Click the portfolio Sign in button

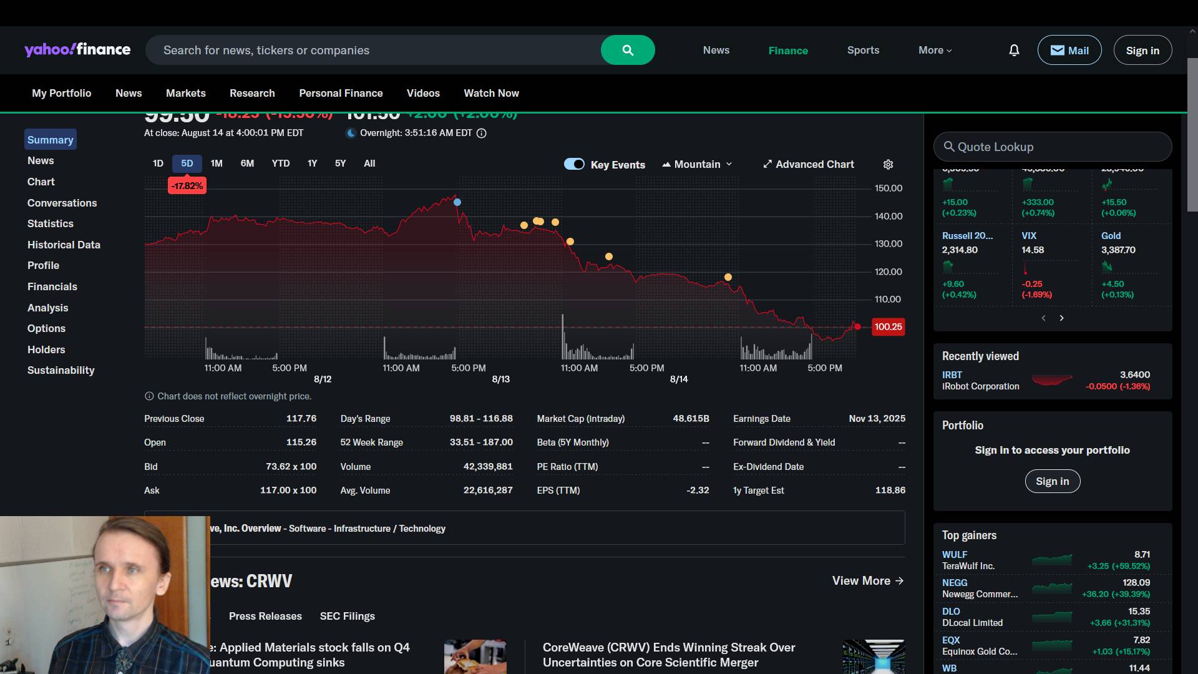pyautogui.click(x=1052, y=481)
